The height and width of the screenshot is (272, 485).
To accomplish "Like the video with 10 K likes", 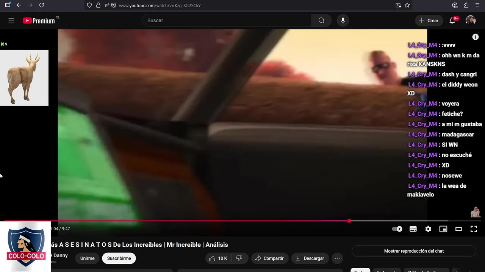I will click(x=218, y=258).
